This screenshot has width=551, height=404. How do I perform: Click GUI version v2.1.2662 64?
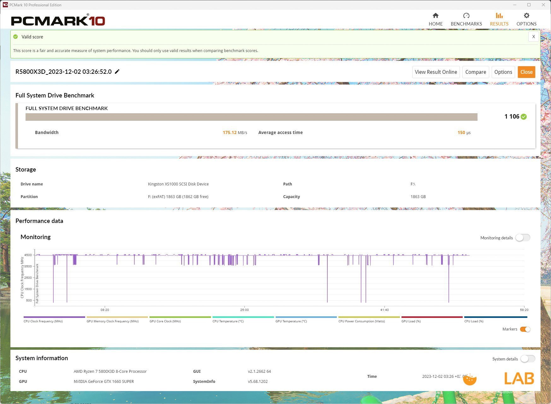click(x=259, y=372)
